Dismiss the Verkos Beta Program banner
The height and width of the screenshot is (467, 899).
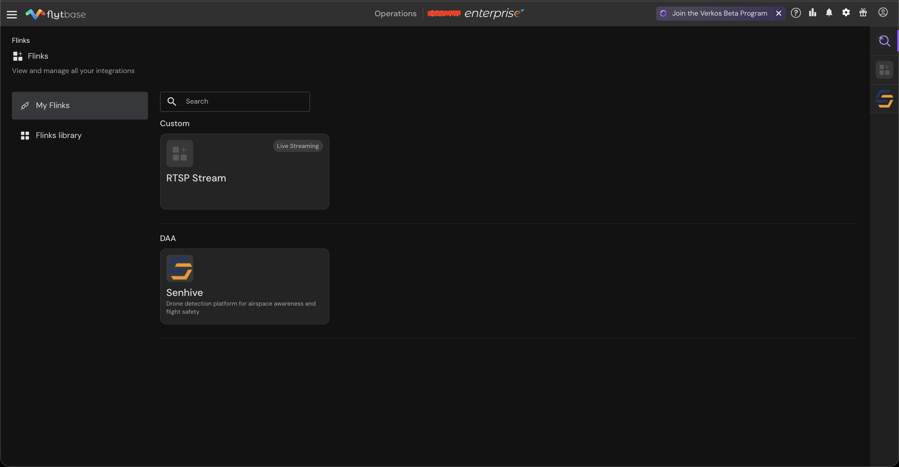point(778,13)
